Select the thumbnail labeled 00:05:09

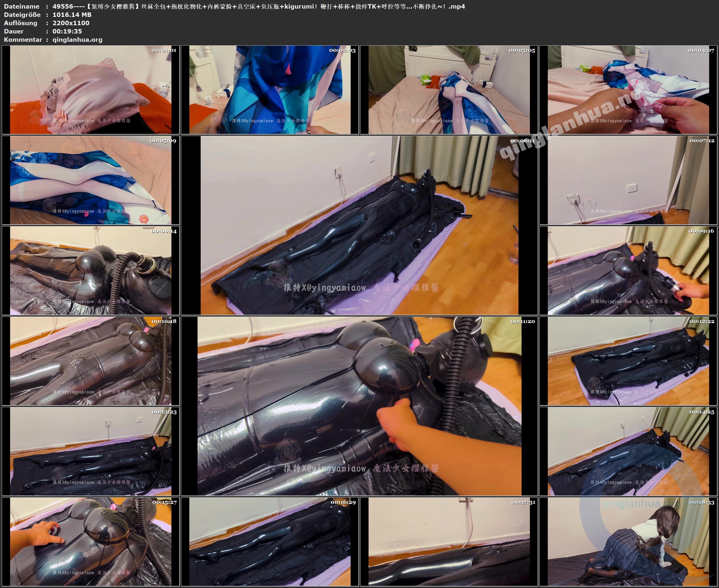(x=90, y=180)
